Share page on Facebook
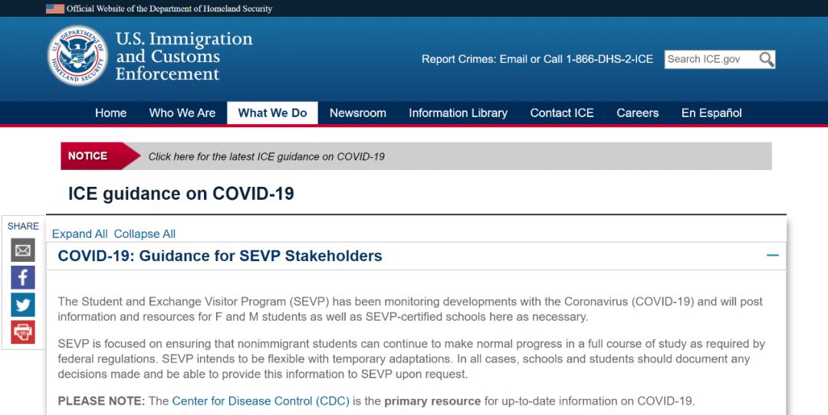828x415 pixels. click(x=23, y=277)
